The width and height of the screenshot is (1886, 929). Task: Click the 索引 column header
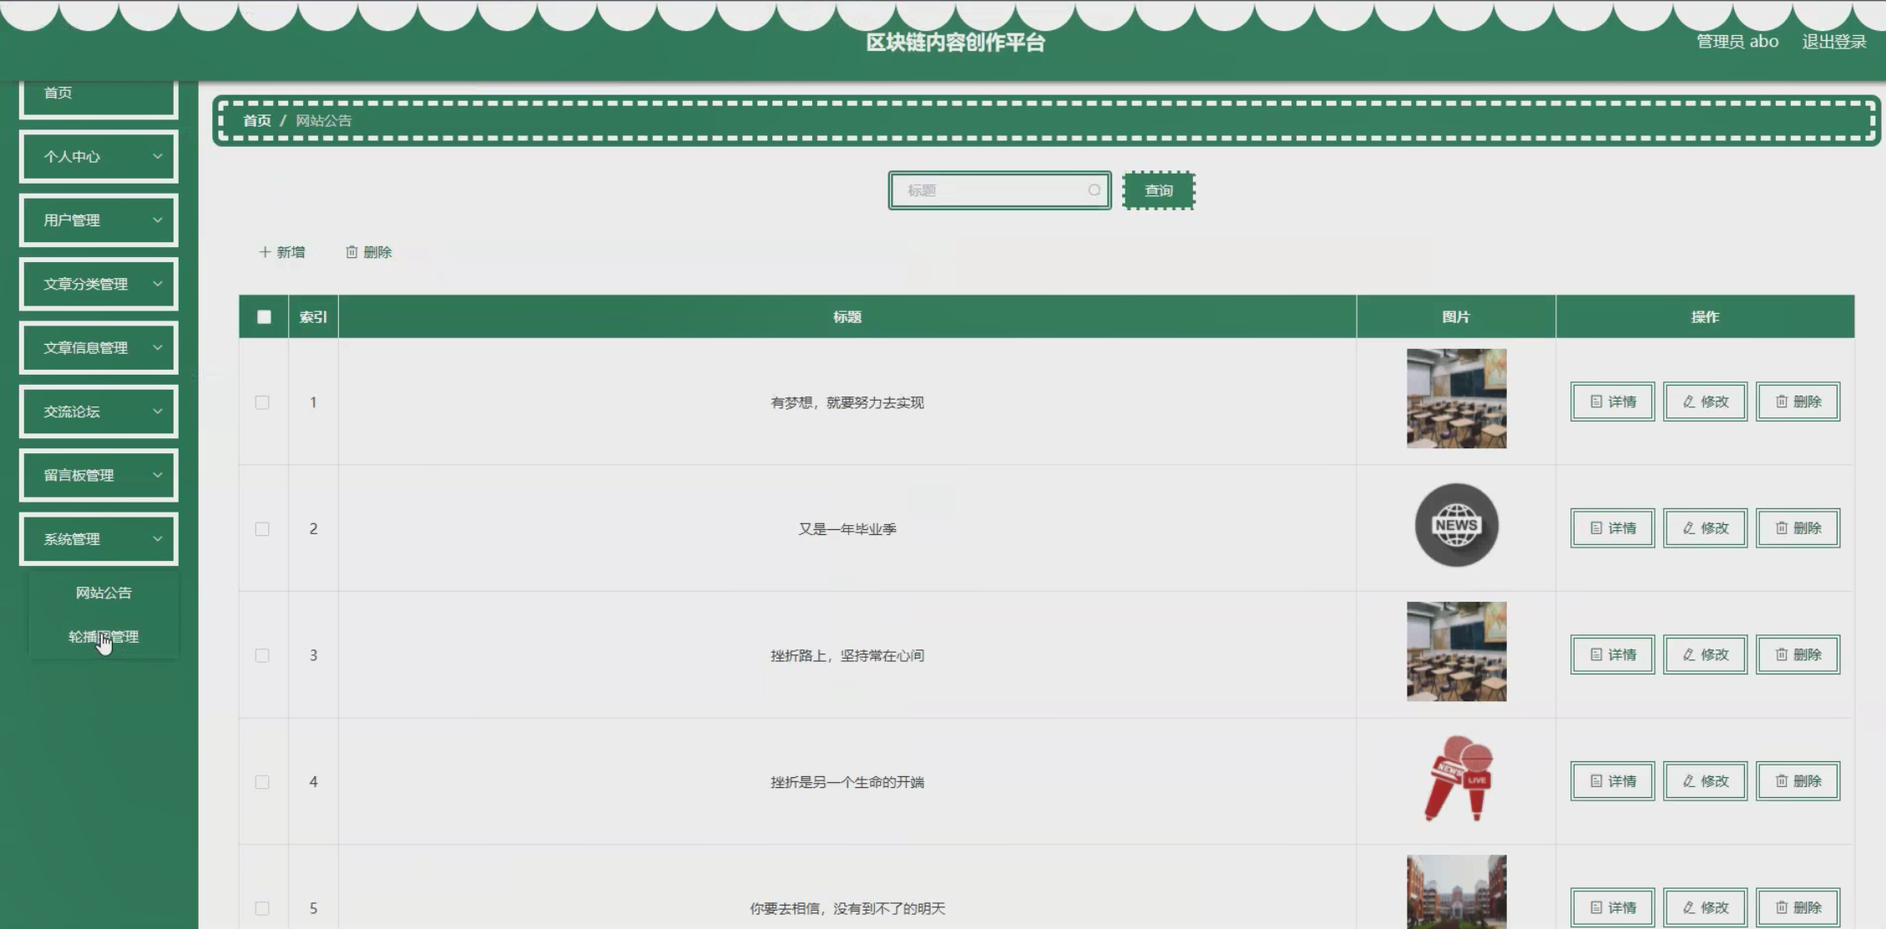pyautogui.click(x=313, y=317)
